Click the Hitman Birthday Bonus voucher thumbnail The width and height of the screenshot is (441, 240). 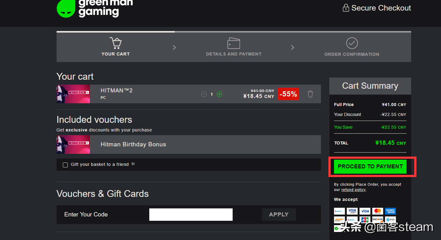point(73,144)
